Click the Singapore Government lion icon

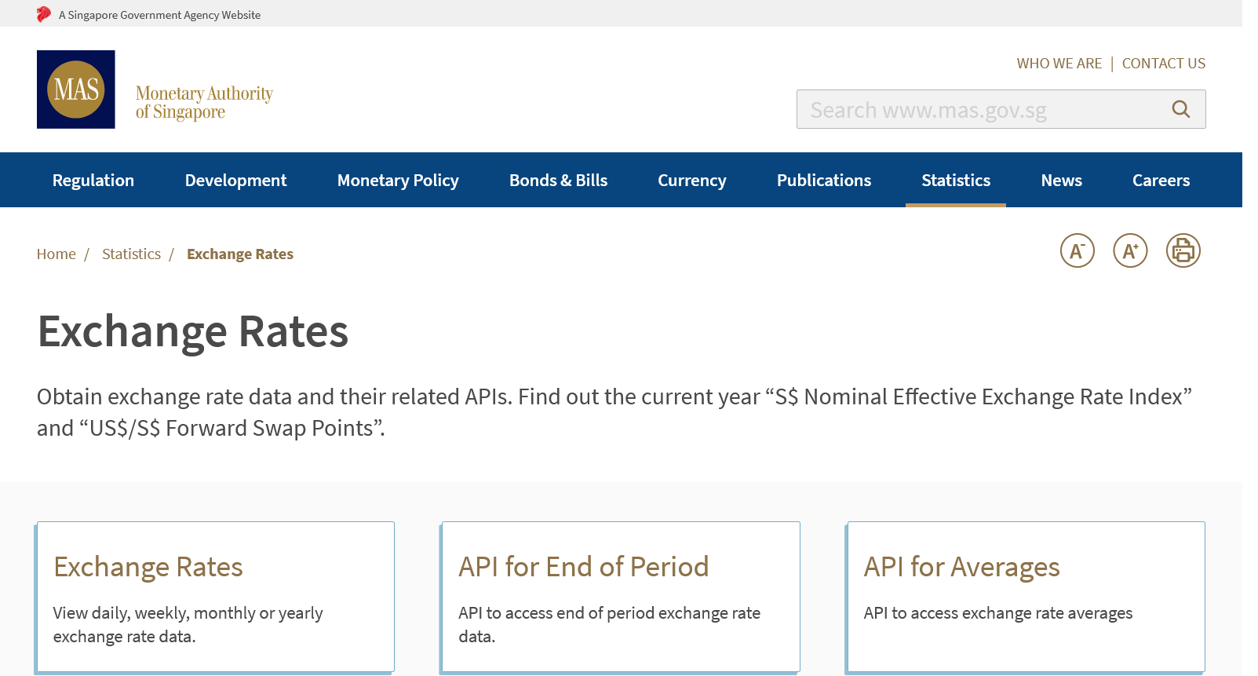point(44,15)
